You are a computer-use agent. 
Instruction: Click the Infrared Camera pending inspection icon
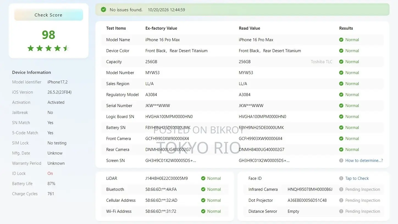click(341, 189)
